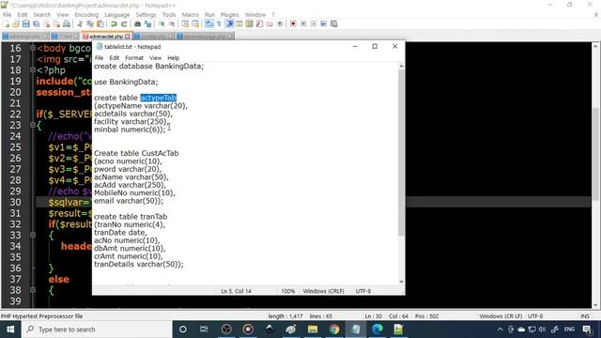601x338 pixels.
Task: Zoom out using the toolbar magnifier
Action: click(x=171, y=23)
